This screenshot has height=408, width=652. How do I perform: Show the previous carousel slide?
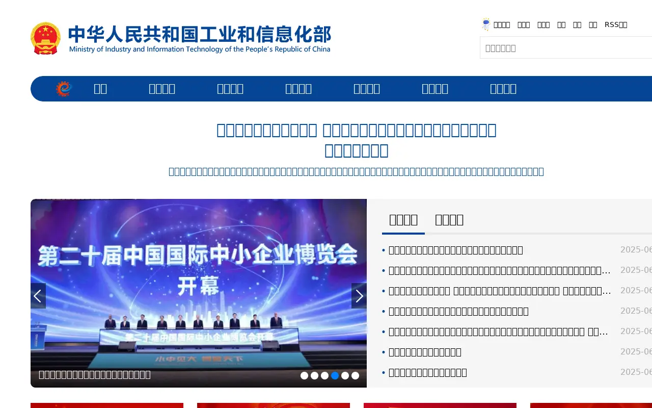(x=38, y=296)
